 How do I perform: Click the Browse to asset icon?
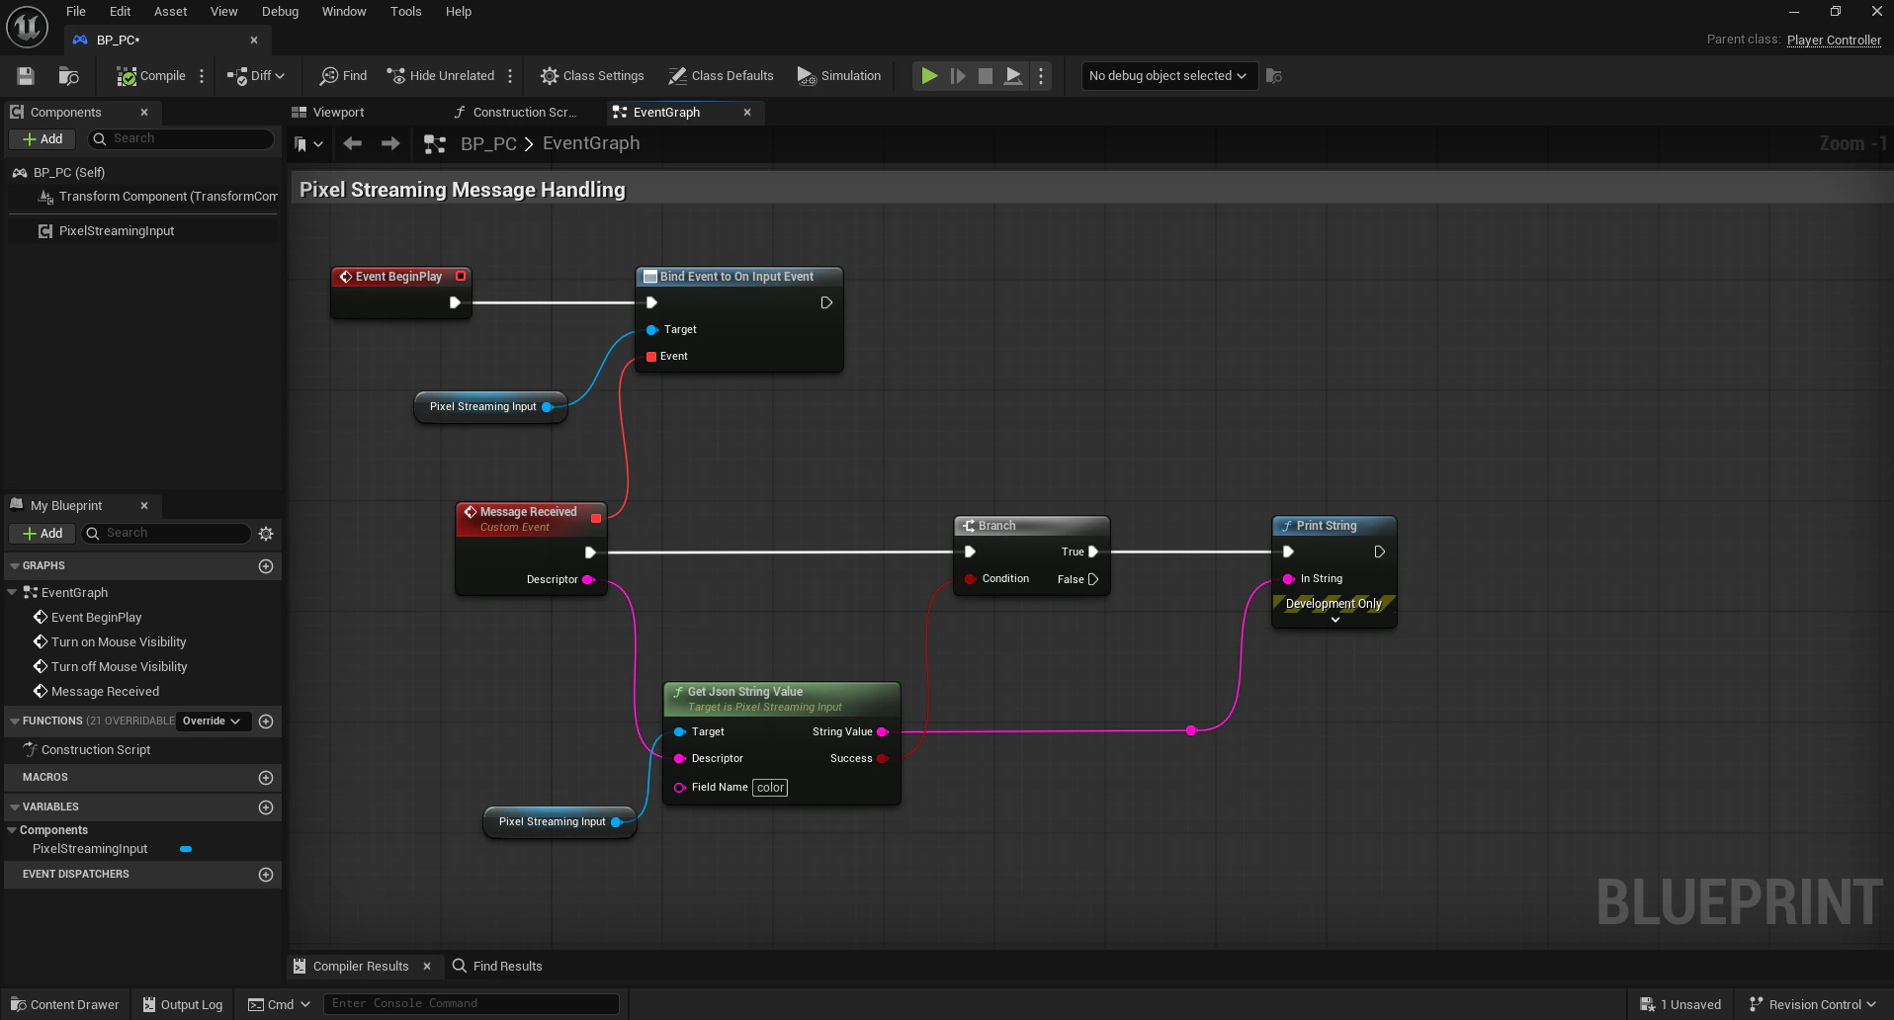[x=68, y=76]
